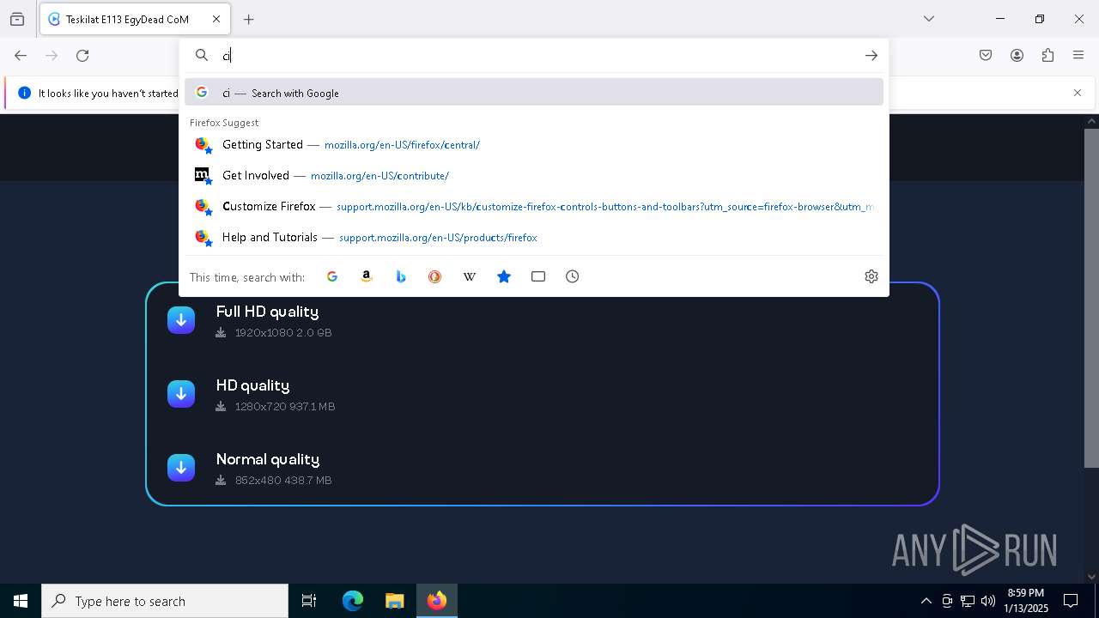Open File Explorer from taskbar
The height and width of the screenshot is (618, 1099).
tap(394, 601)
